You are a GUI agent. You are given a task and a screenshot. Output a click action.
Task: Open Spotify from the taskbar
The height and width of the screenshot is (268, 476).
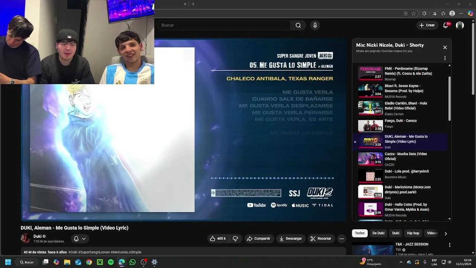[x=111, y=262]
